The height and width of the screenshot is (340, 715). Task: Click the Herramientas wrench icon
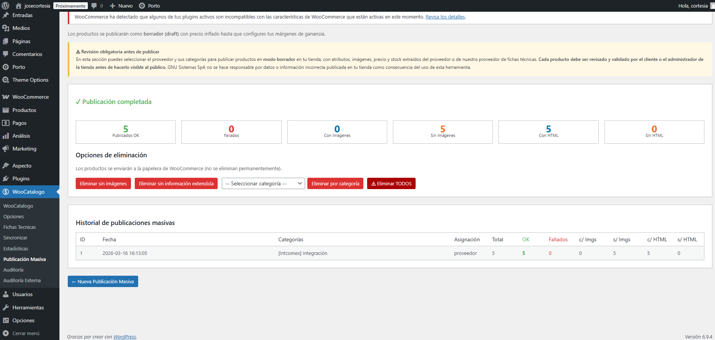pos(6,307)
